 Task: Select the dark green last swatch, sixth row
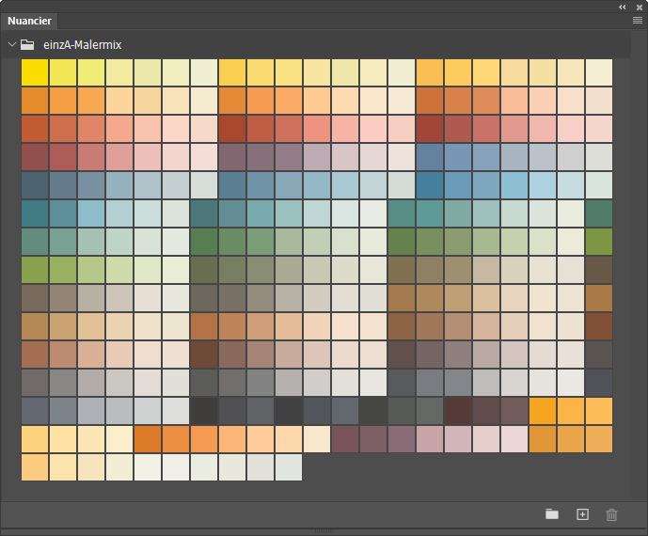point(599,213)
